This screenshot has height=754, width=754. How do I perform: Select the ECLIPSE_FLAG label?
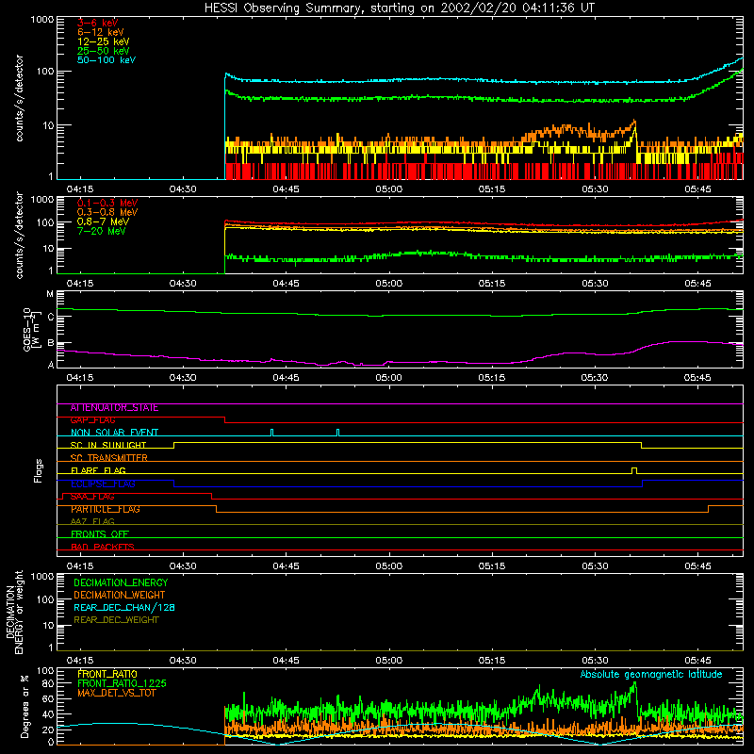(x=103, y=484)
